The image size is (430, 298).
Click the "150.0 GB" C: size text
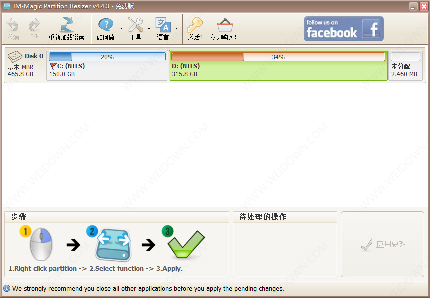[62, 74]
